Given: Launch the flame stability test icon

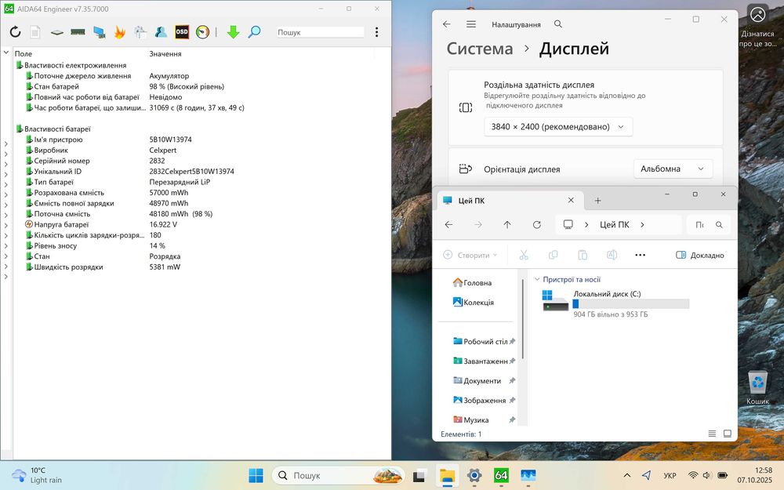Looking at the screenshot, I should pos(119,32).
